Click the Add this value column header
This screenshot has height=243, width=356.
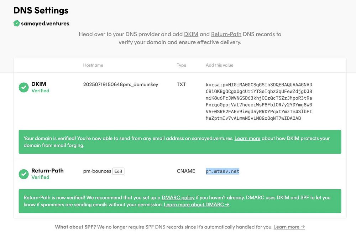pos(219,65)
